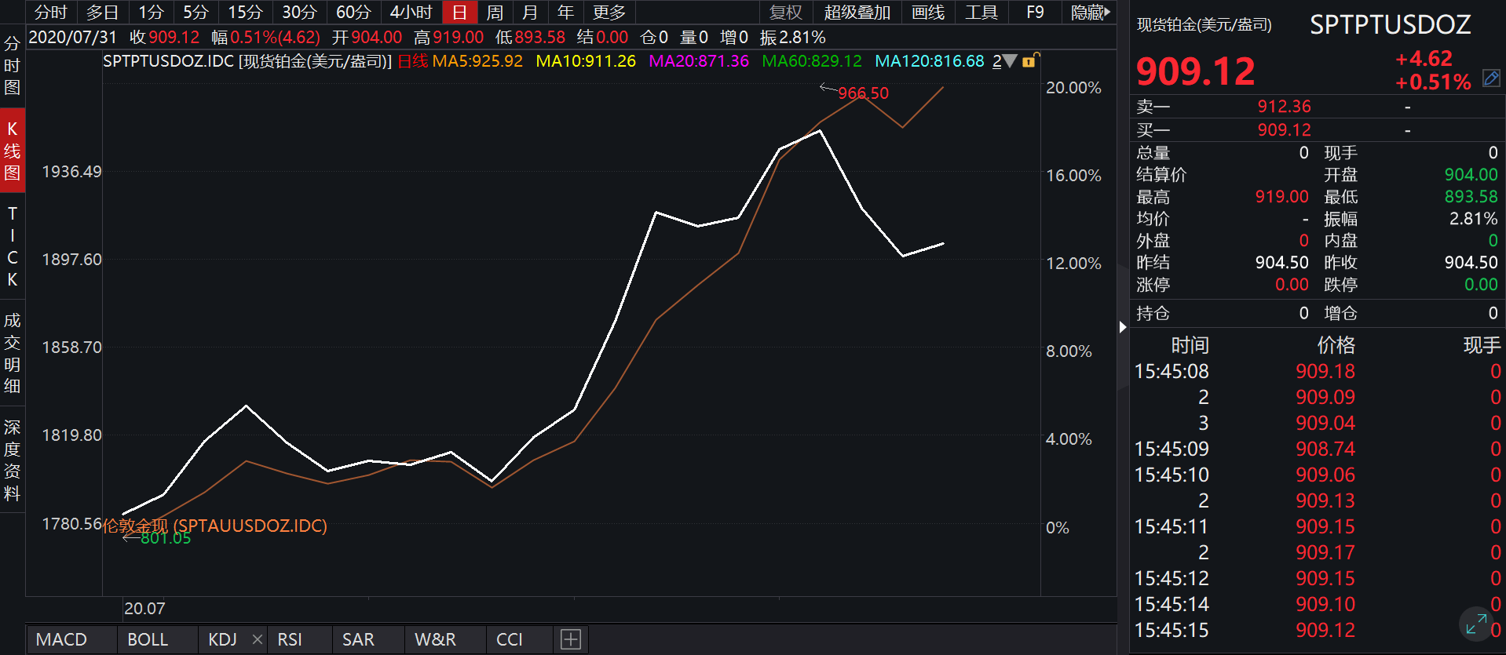Select the highlighted 日 daily period tab
1506x655 pixels.
tap(459, 13)
